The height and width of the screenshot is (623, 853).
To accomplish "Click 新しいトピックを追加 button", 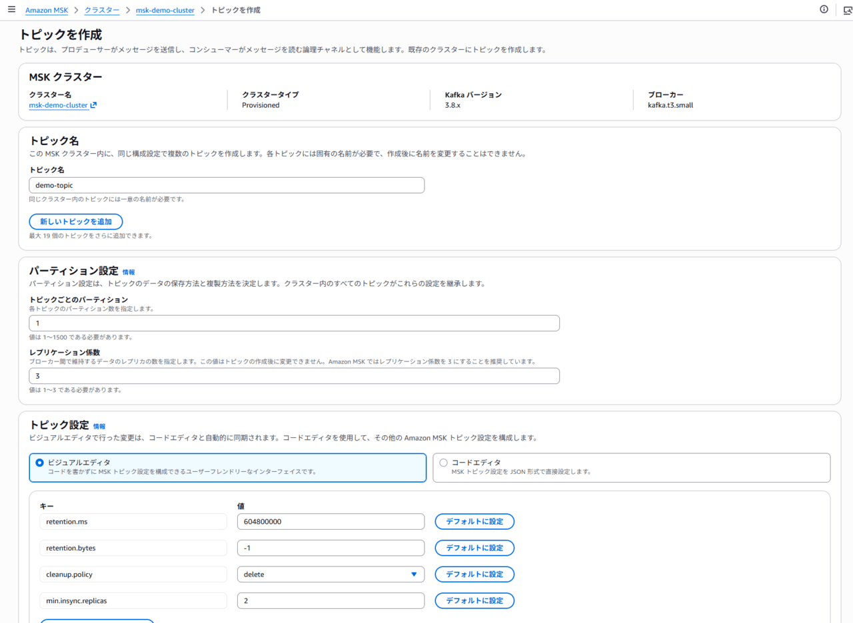I will point(75,222).
